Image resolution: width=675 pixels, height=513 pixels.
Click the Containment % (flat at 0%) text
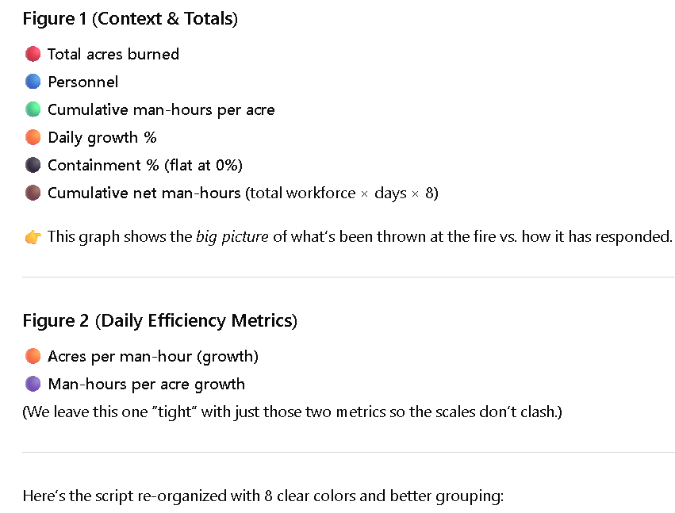pos(145,165)
